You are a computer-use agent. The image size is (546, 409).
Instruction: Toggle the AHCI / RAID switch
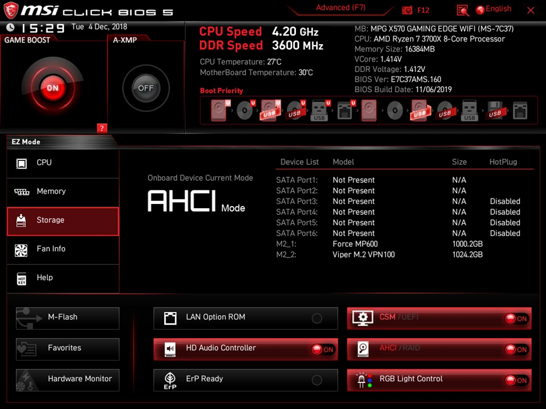[517, 349]
